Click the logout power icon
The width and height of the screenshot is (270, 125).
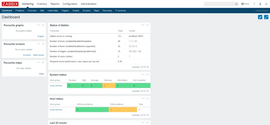point(266,4)
